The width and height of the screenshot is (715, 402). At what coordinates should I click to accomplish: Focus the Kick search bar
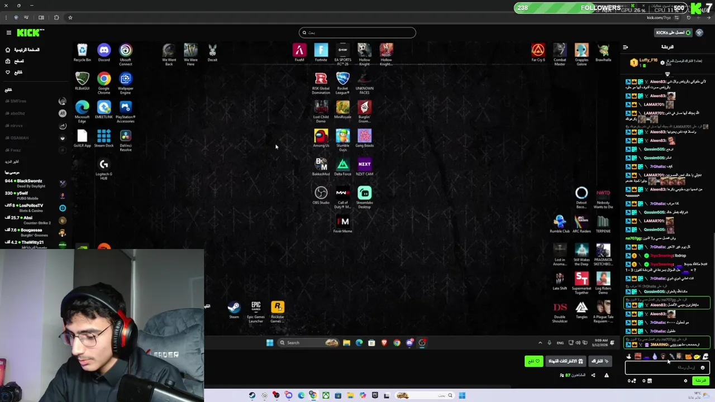357,32
